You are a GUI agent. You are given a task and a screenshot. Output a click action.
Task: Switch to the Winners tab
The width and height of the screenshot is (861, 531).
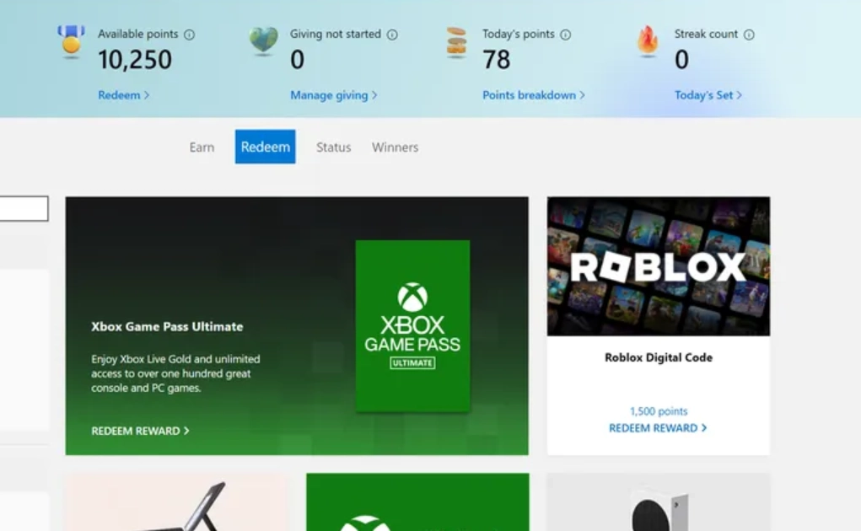[x=395, y=147]
